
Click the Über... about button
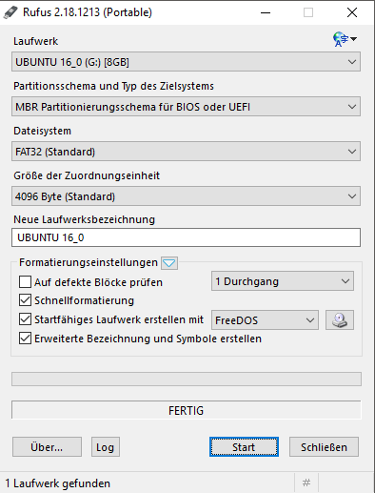(47, 447)
